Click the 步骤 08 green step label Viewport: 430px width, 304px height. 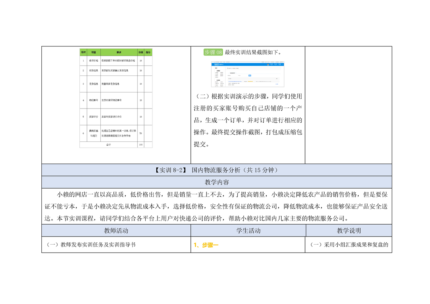click(x=213, y=53)
